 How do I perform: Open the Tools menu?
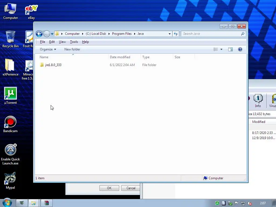[x=74, y=42]
